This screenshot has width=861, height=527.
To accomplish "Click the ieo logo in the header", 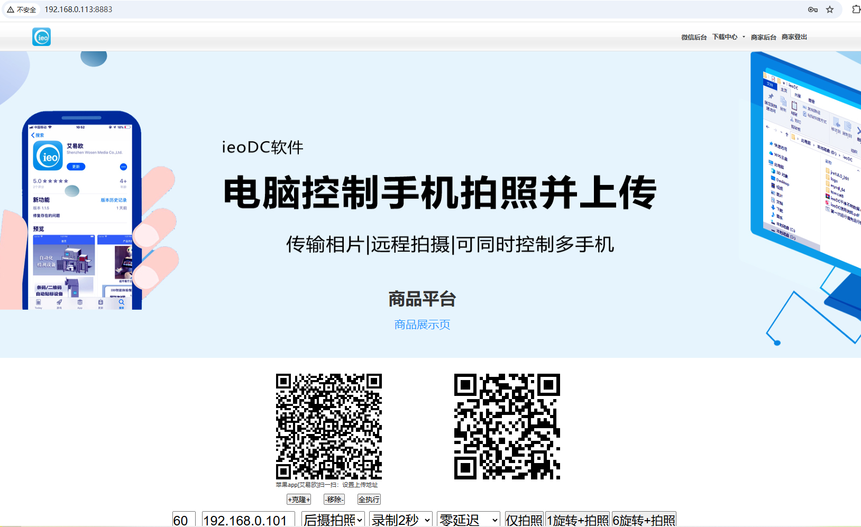I will point(41,37).
